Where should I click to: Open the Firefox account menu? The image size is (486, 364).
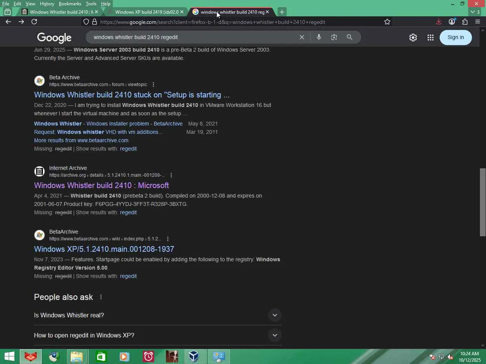(x=452, y=22)
